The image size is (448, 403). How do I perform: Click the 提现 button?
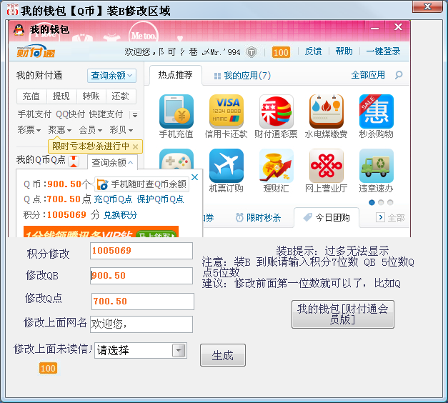(x=61, y=96)
